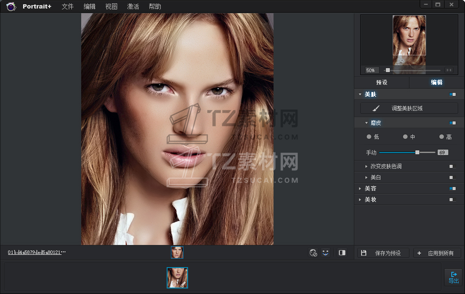Click the floppy disk 保存为预设 icon
This screenshot has width=465, height=294.
tap(364, 253)
